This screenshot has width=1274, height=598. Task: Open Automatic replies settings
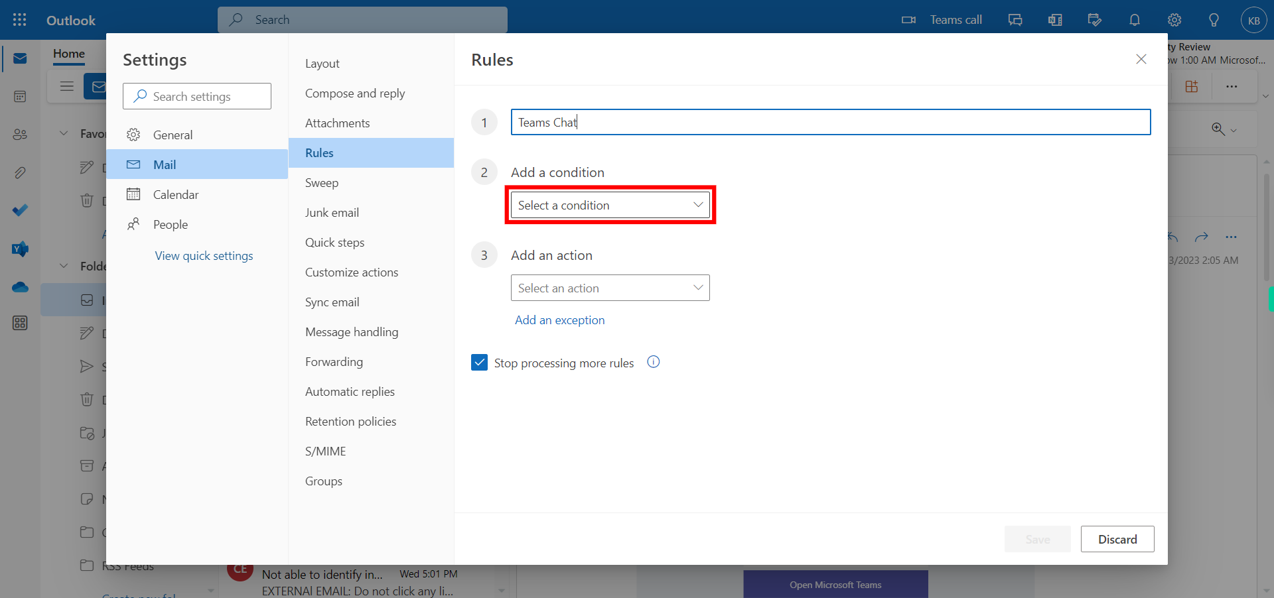pyautogui.click(x=371, y=392)
